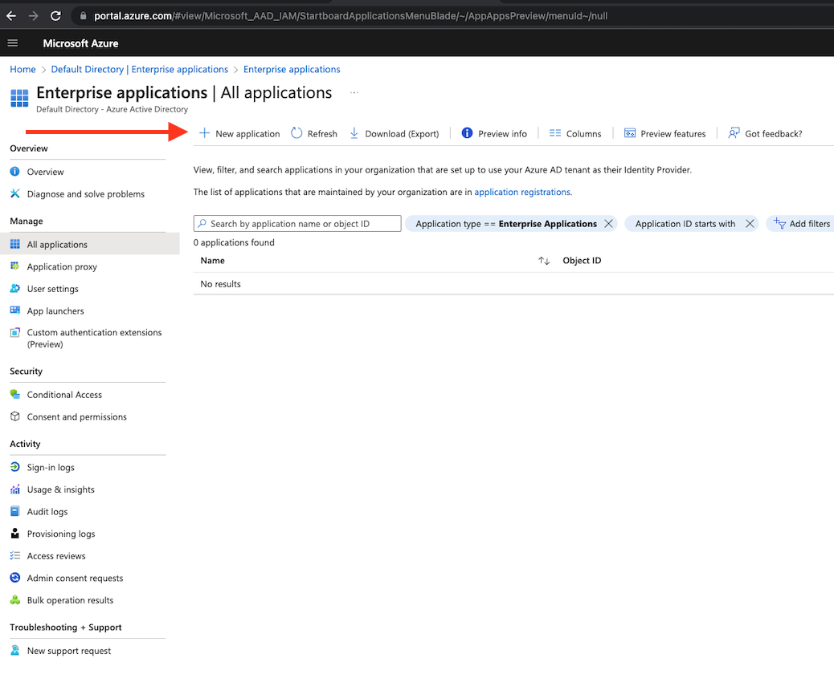The width and height of the screenshot is (834, 674).
Task: Click the Preview info circle icon
Action: tap(467, 133)
